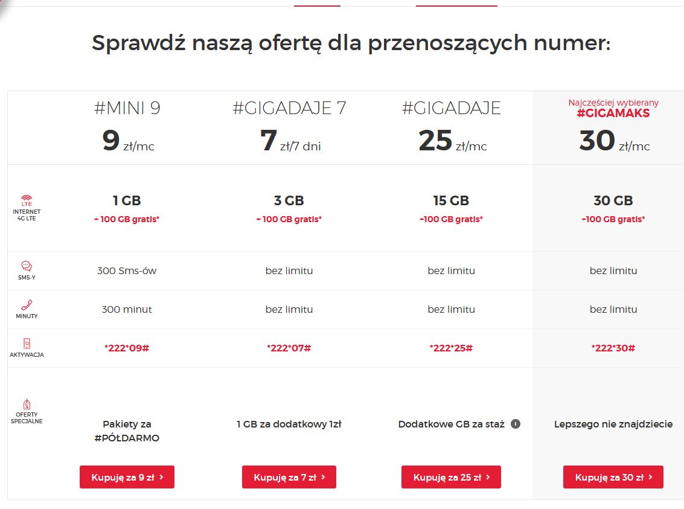This screenshot has height=509, width=684.
Task: Click activation code *222*30#
Action: pyautogui.click(x=613, y=348)
